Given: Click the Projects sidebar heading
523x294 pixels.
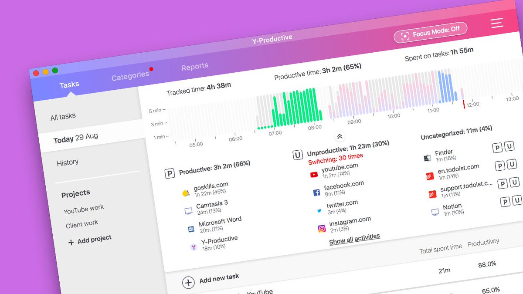Looking at the screenshot, I should coord(75,194).
